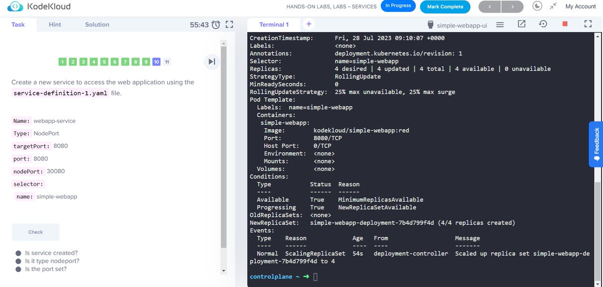Image resolution: width=603 pixels, height=287 pixels.
Task: Click 'webapp-service' name value
Action: (x=54, y=121)
